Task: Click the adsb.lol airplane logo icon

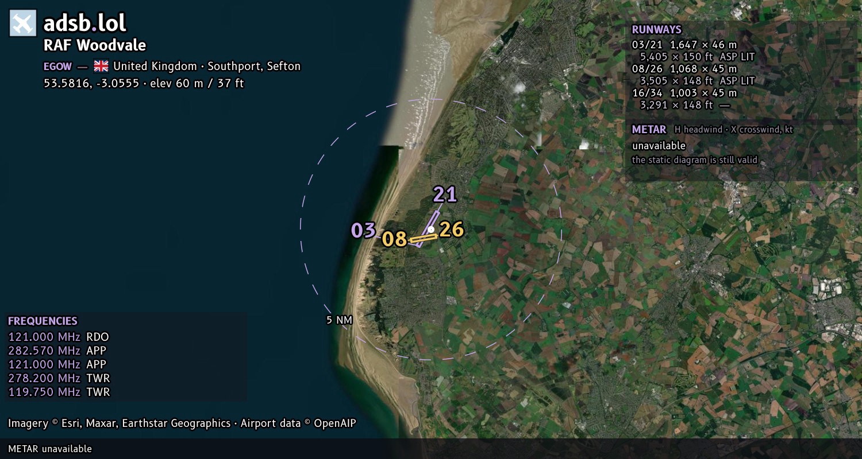Action: 23,23
